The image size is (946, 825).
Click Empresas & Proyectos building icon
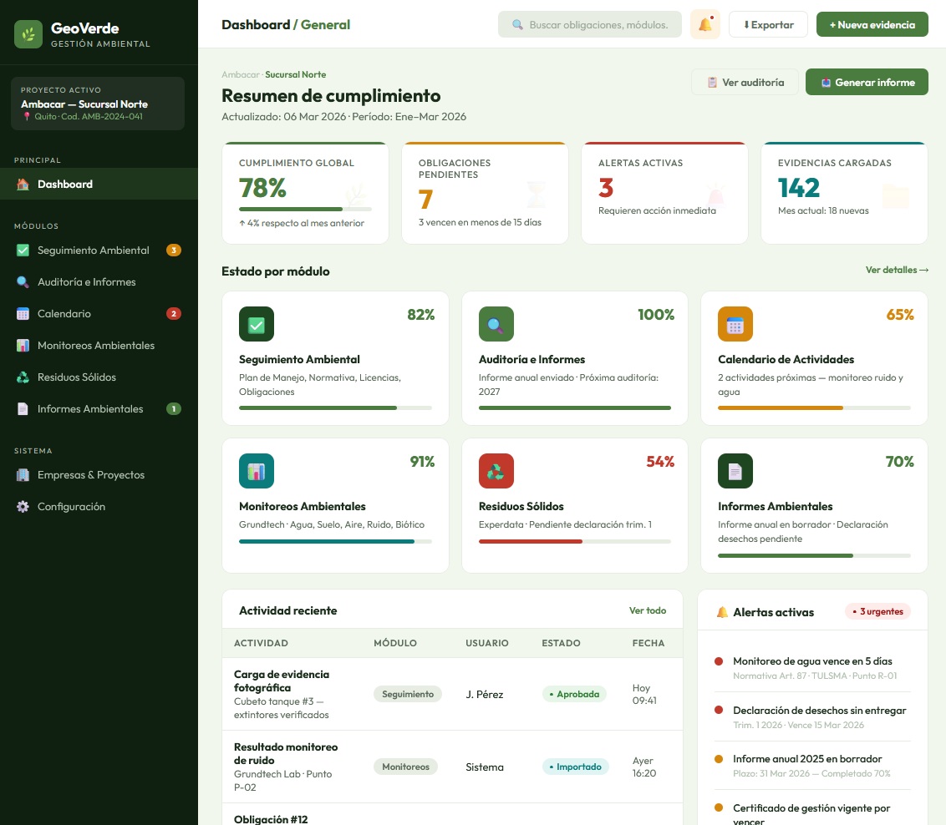click(23, 475)
